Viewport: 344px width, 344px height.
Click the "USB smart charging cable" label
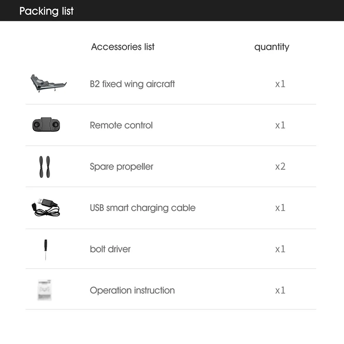(x=143, y=208)
